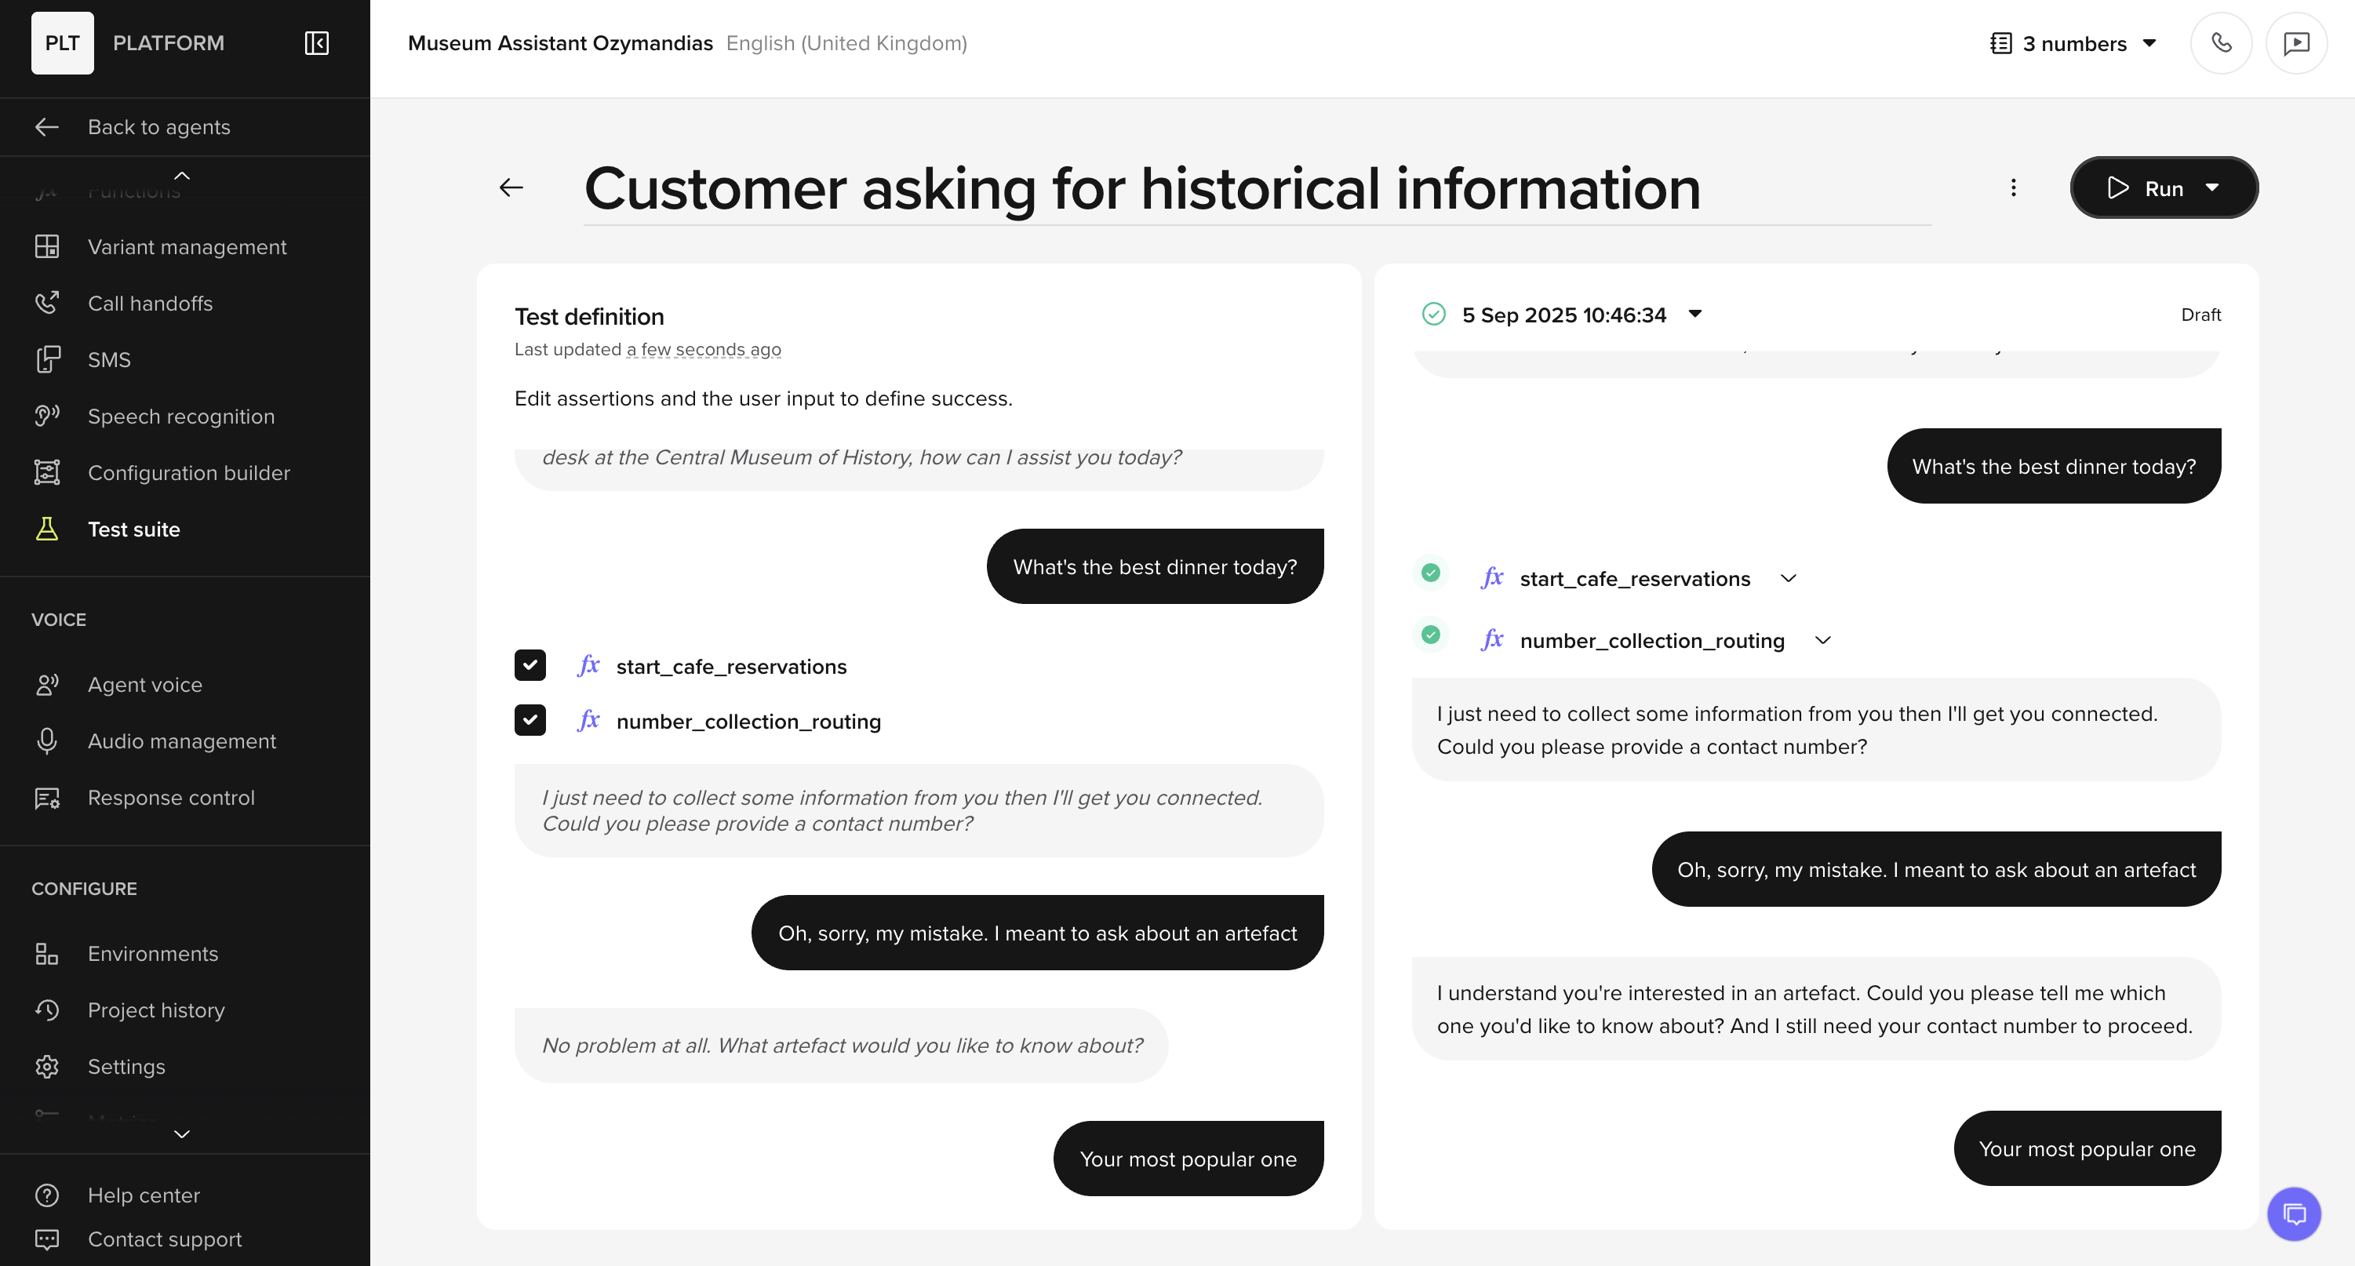
Task: Open the three-dot options menu
Action: point(2013,187)
